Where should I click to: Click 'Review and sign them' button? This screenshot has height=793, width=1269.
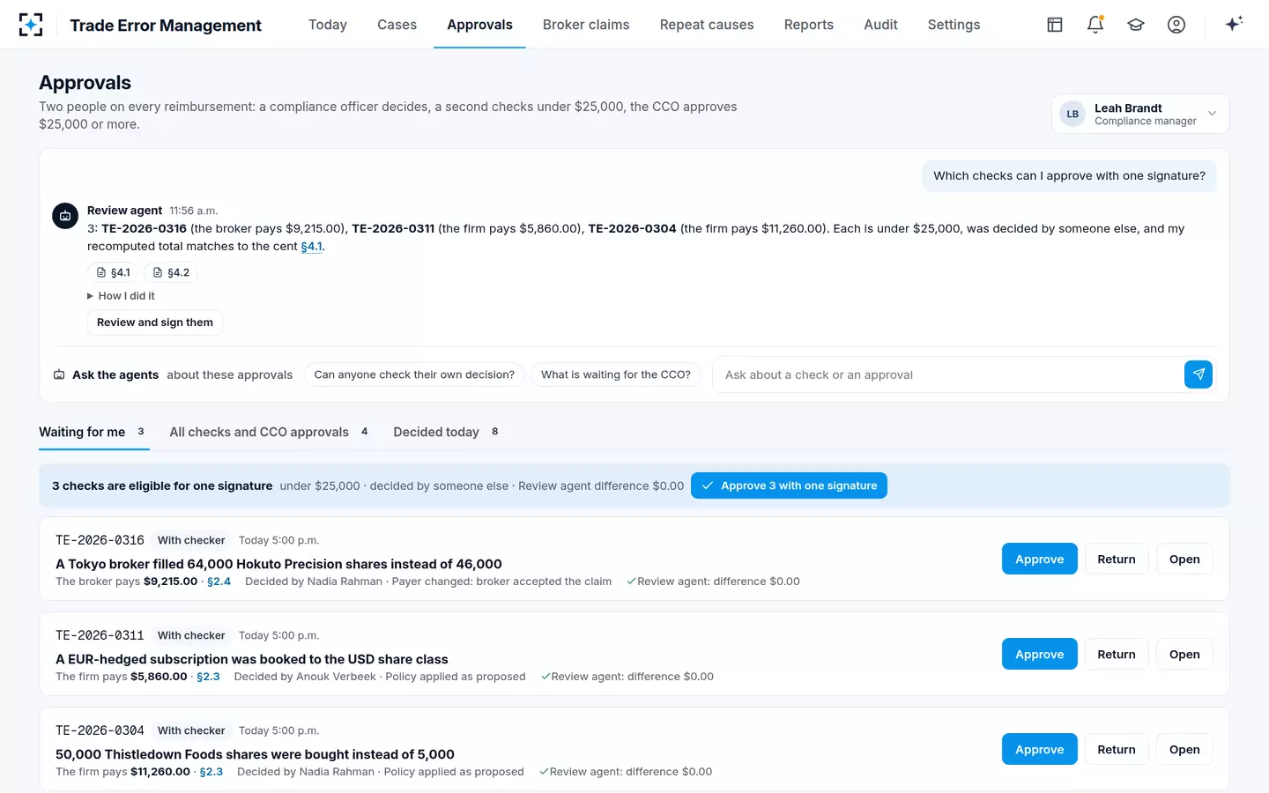pyautogui.click(x=155, y=322)
